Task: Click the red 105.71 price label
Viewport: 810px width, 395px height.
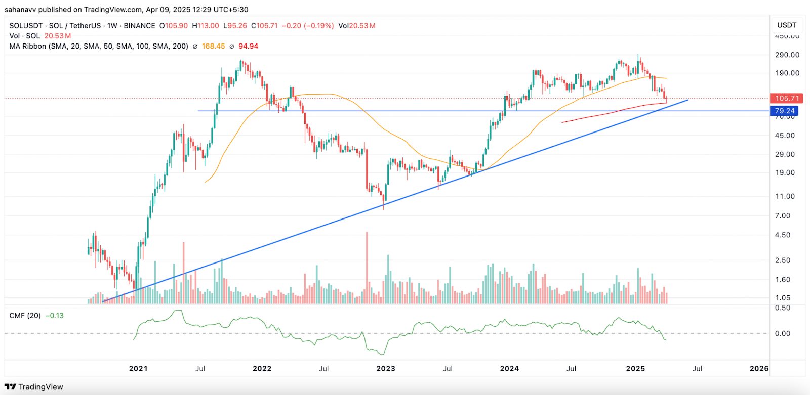Action: [786, 98]
